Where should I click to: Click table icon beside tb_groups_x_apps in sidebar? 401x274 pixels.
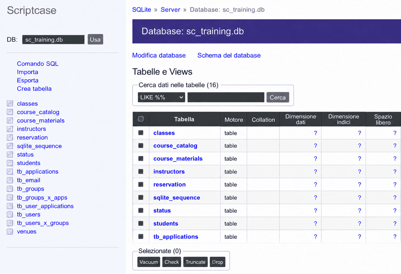(10, 197)
